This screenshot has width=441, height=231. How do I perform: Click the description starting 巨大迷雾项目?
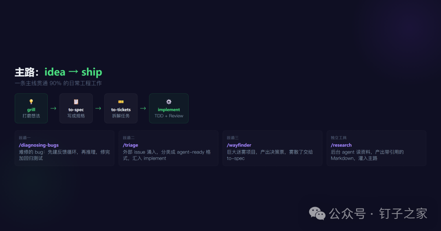click(x=270, y=155)
